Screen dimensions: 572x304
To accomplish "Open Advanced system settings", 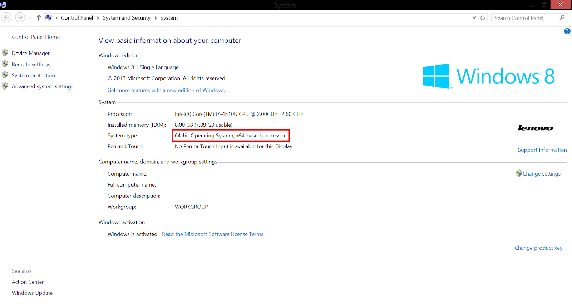I will point(43,86).
